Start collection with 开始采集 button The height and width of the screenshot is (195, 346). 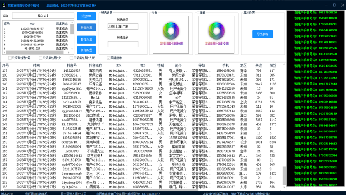point(86,28)
